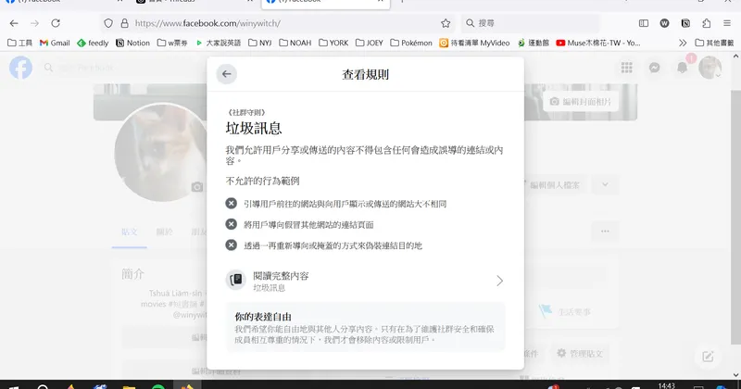Open the JOEY bookmarks folder

(x=370, y=43)
